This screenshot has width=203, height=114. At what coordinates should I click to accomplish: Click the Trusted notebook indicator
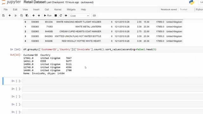tap(183, 9)
